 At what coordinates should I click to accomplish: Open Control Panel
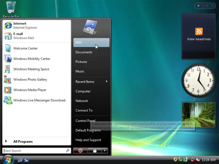[x=91, y=121]
